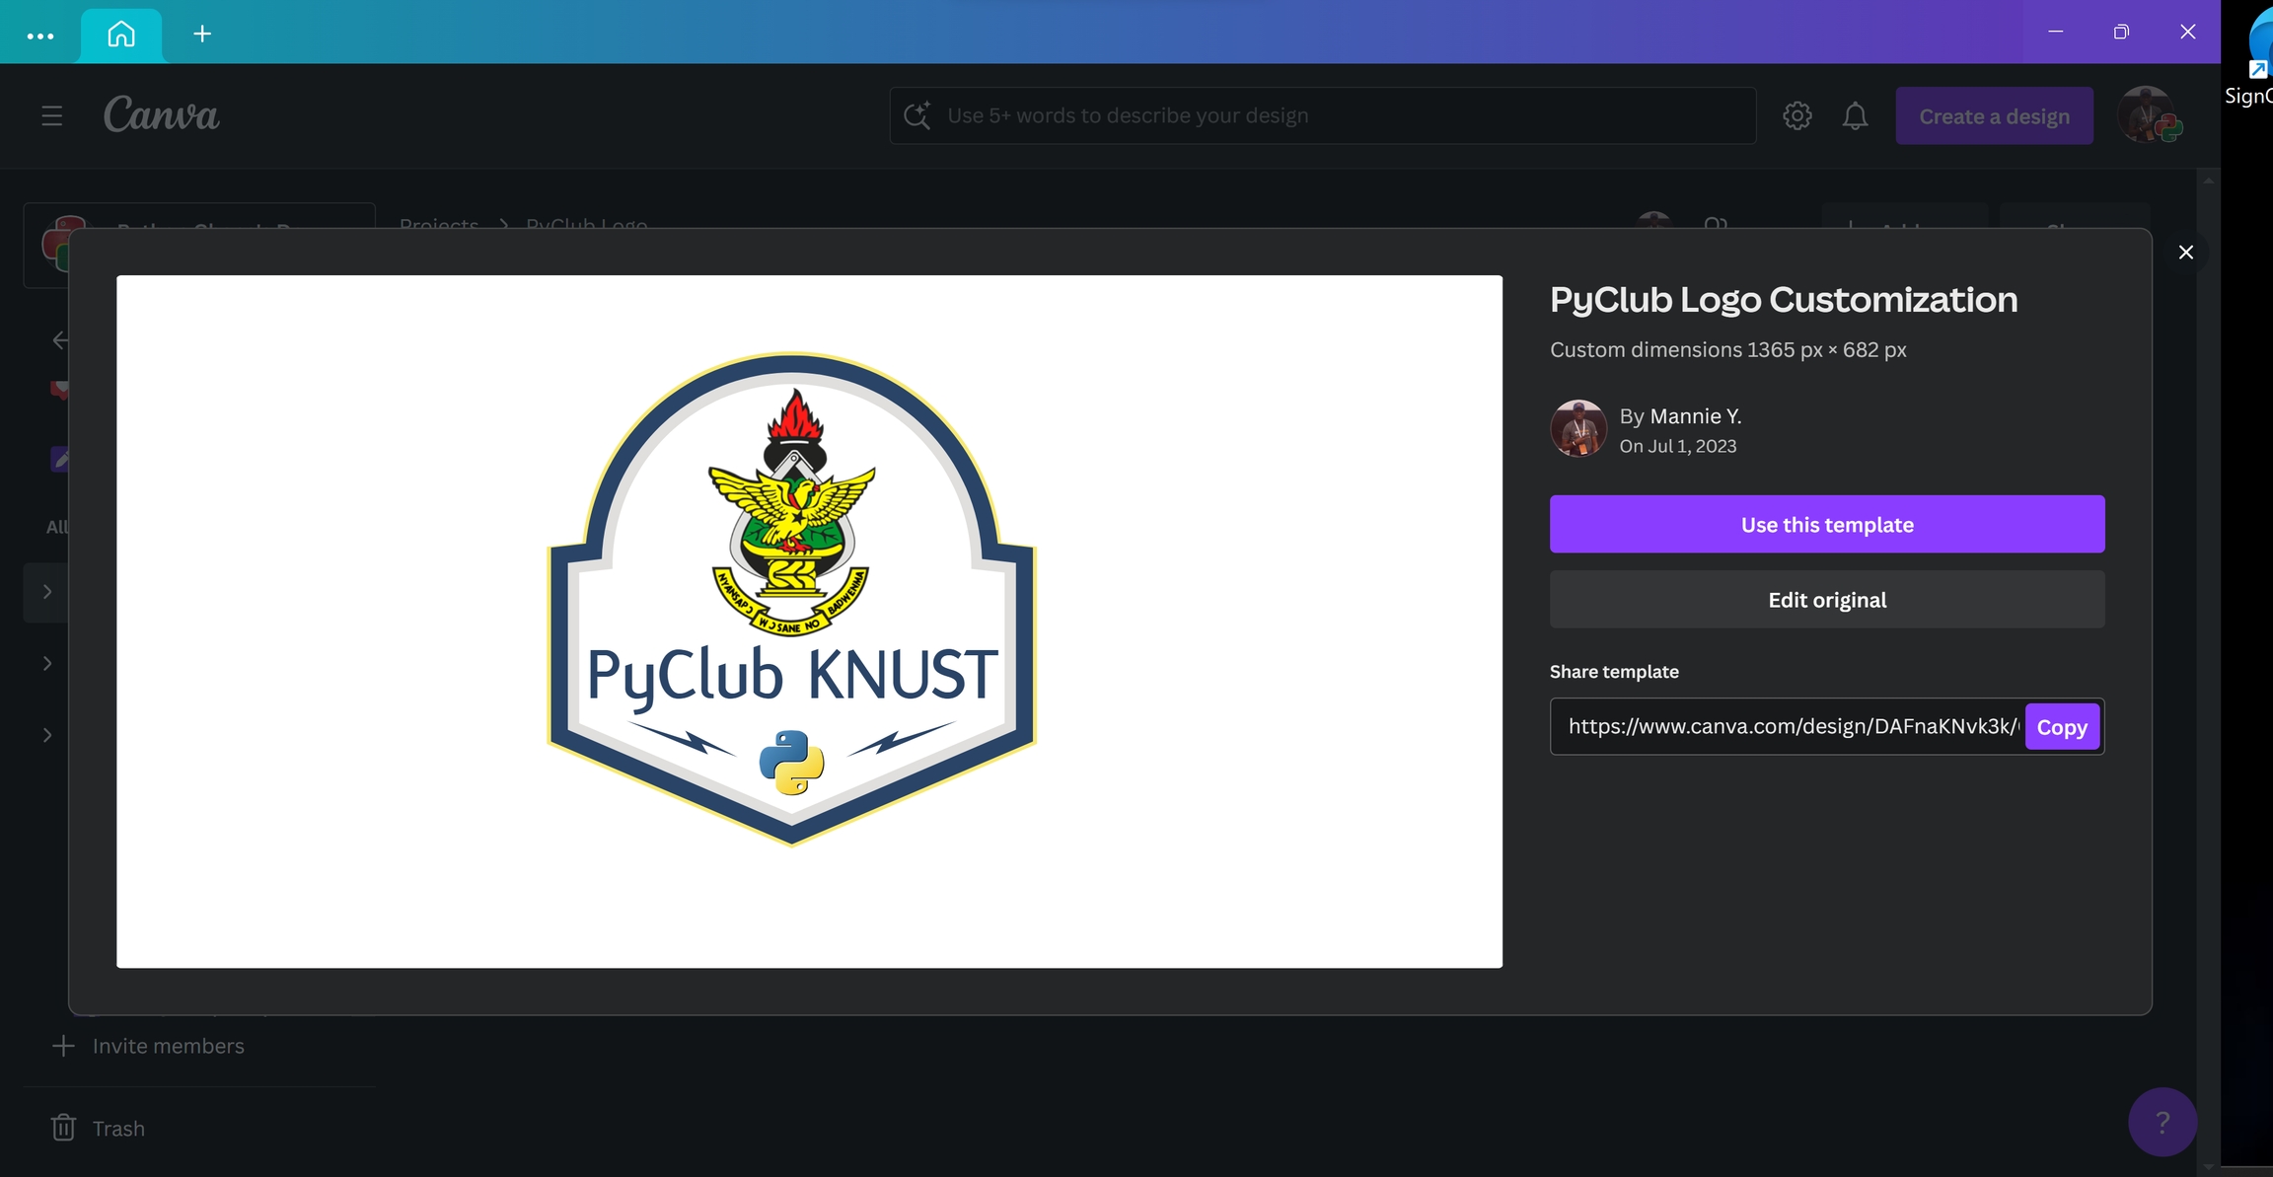Click the Invite members plus icon
Viewport: 2273px width, 1177px height.
(x=63, y=1046)
